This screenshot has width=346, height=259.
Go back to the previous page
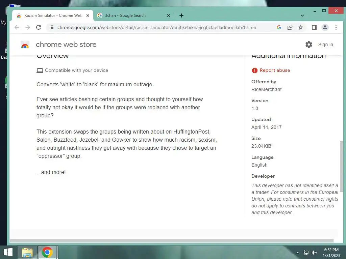tap(17, 27)
